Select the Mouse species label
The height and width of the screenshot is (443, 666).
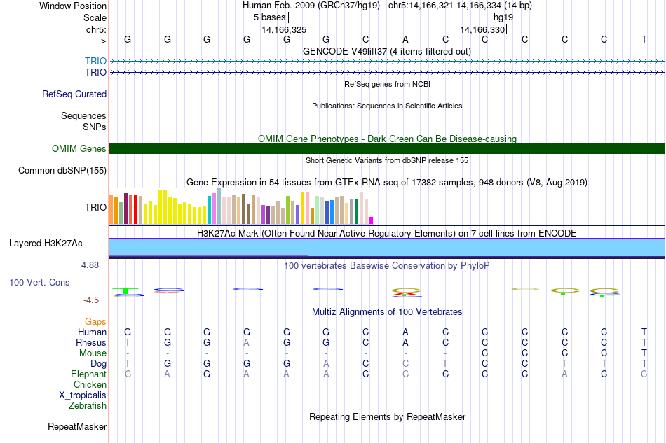coord(93,353)
